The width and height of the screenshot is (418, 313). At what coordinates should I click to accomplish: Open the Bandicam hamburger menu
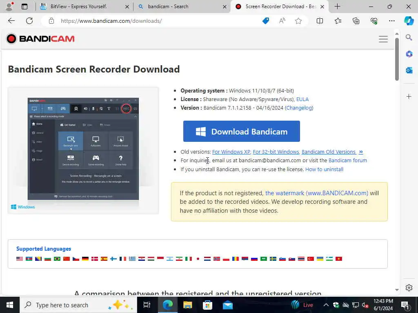383,39
